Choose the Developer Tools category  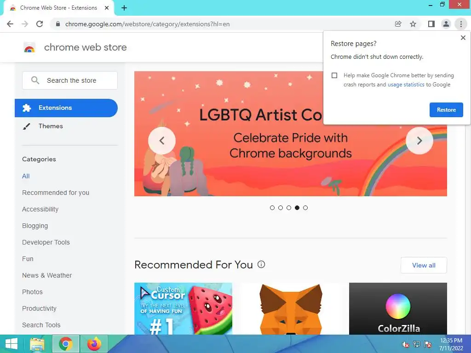pyautogui.click(x=46, y=242)
